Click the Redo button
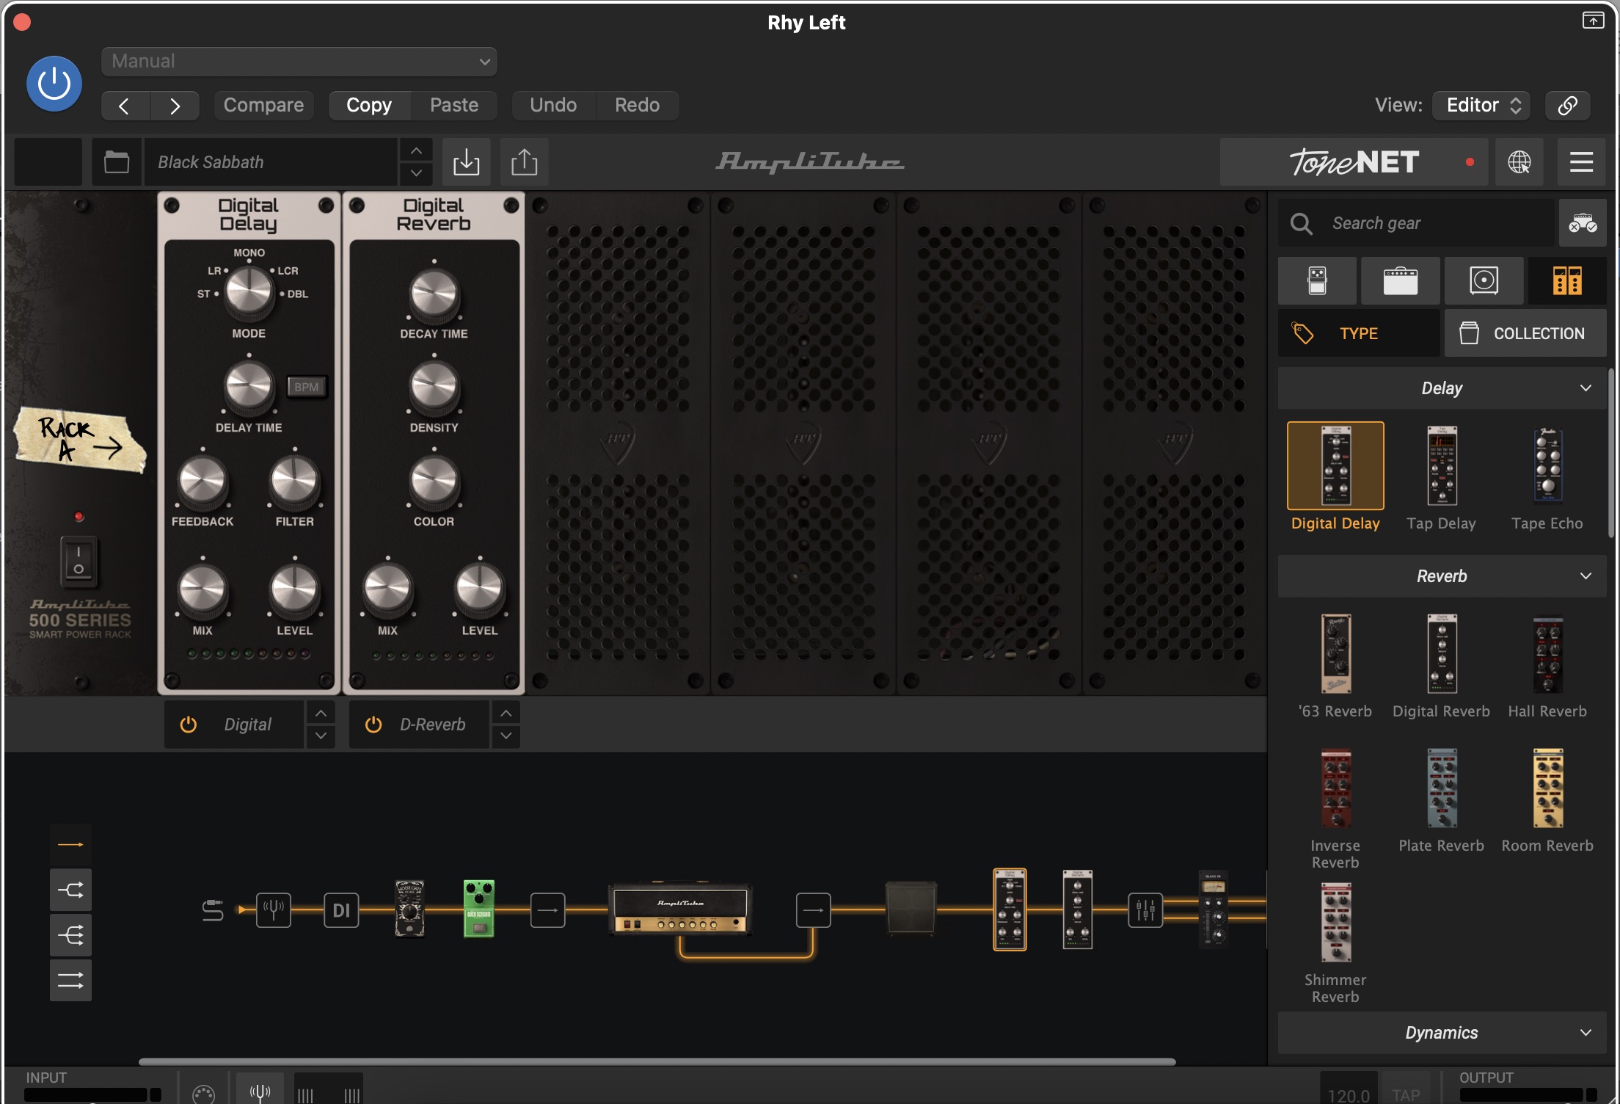 (637, 105)
